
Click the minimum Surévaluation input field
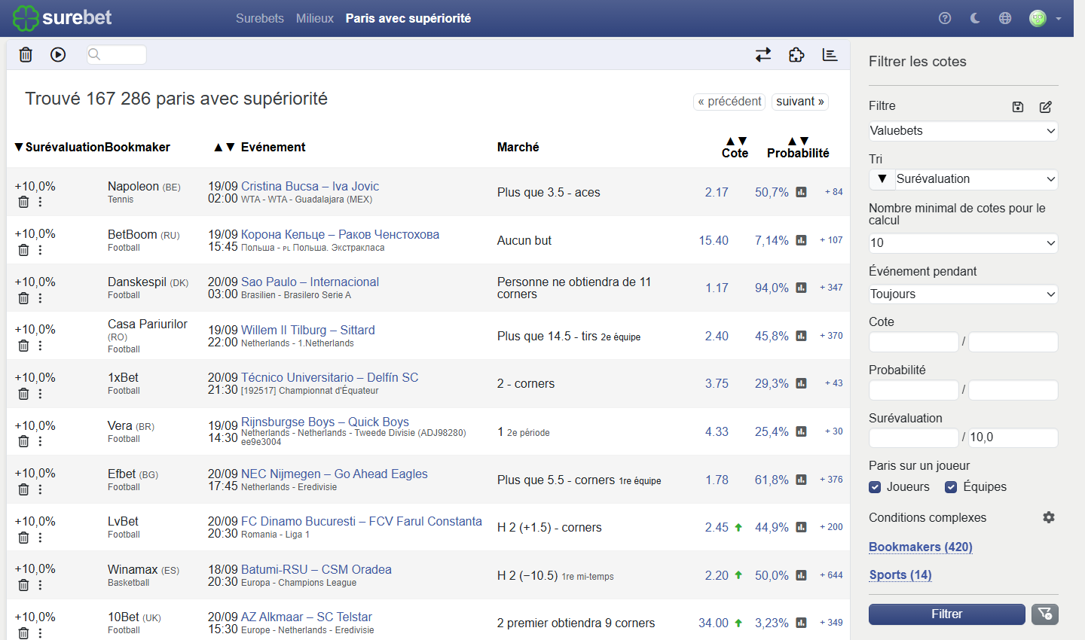(914, 437)
